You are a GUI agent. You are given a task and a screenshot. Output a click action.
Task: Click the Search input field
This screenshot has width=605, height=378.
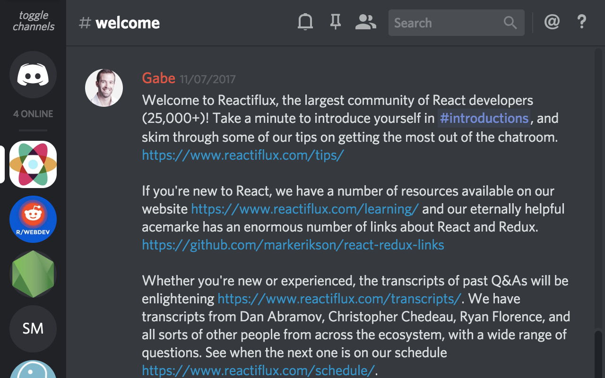tap(444, 23)
